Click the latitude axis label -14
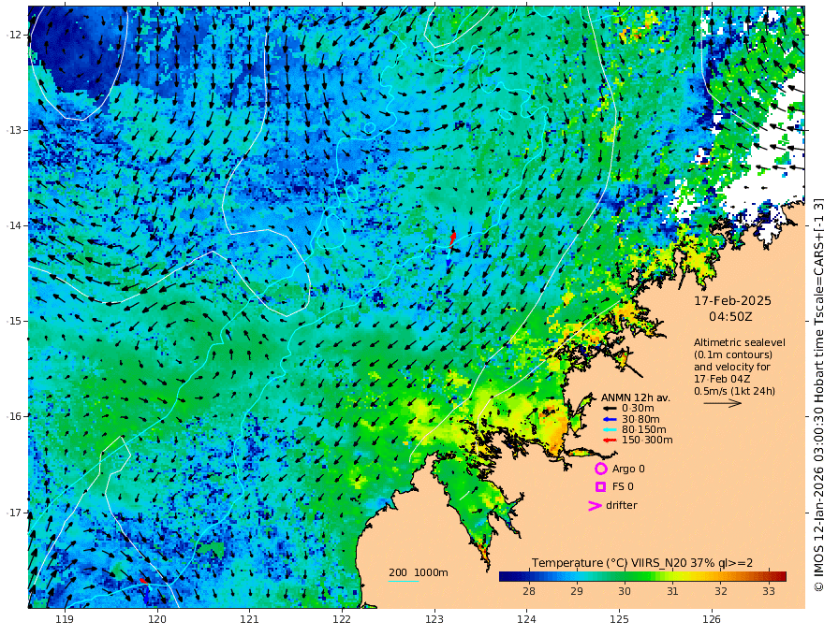This screenshot has width=824, height=636. [15, 225]
